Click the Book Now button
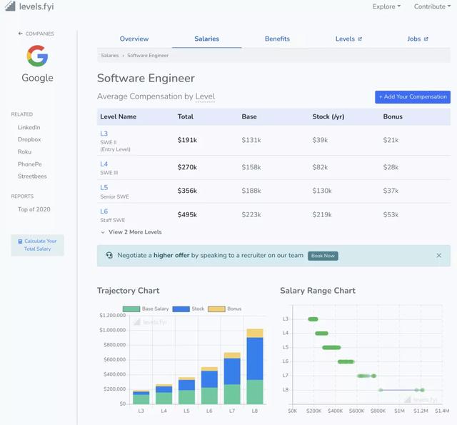The image size is (457, 425). point(323,256)
